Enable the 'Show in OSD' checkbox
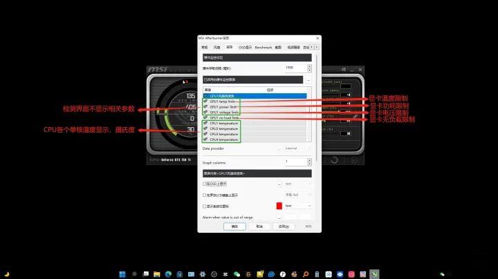This screenshot has width=498, height=279. (x=204, y=184)
